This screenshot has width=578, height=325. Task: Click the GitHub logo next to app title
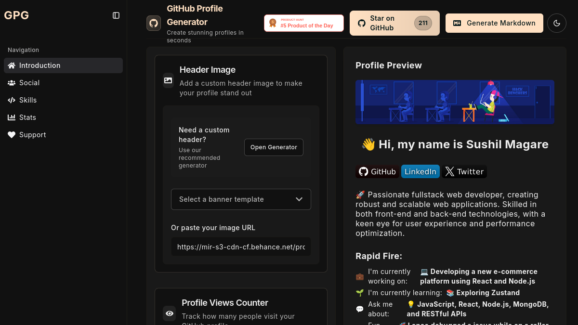[154, 23]
